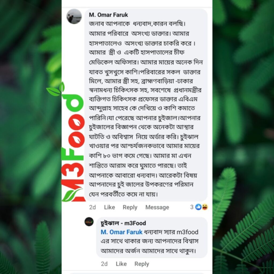Click the green leaf atop the M3Food logo
This screenshot has height=274, width=274.
point(56,89)
